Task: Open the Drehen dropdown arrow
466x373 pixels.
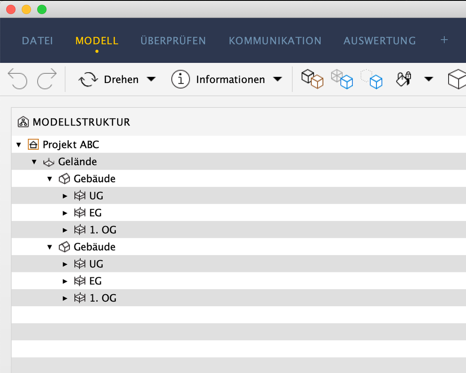Action: [151, 79]
